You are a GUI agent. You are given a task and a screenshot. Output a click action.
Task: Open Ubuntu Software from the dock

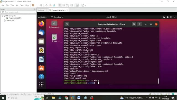[x=41, y=68]
